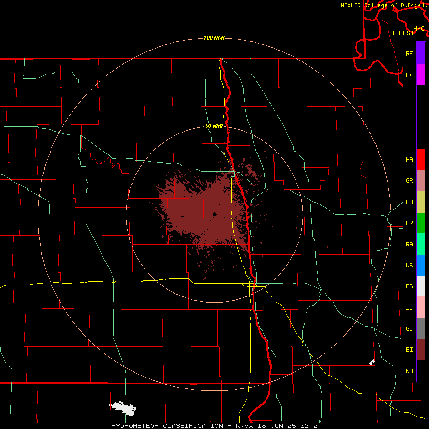Choose the light pink IC legend color block

(x=421, y=307)
